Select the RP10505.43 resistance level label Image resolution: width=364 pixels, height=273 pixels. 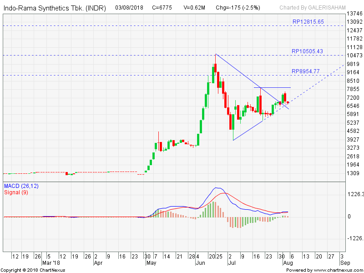(x=308, y=51)
